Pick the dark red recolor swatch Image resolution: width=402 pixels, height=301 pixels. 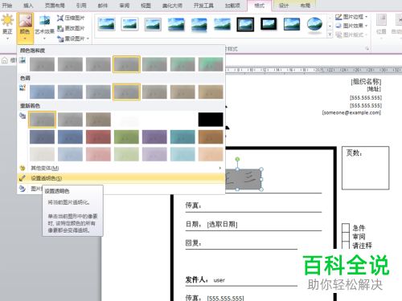pos(98,137)
